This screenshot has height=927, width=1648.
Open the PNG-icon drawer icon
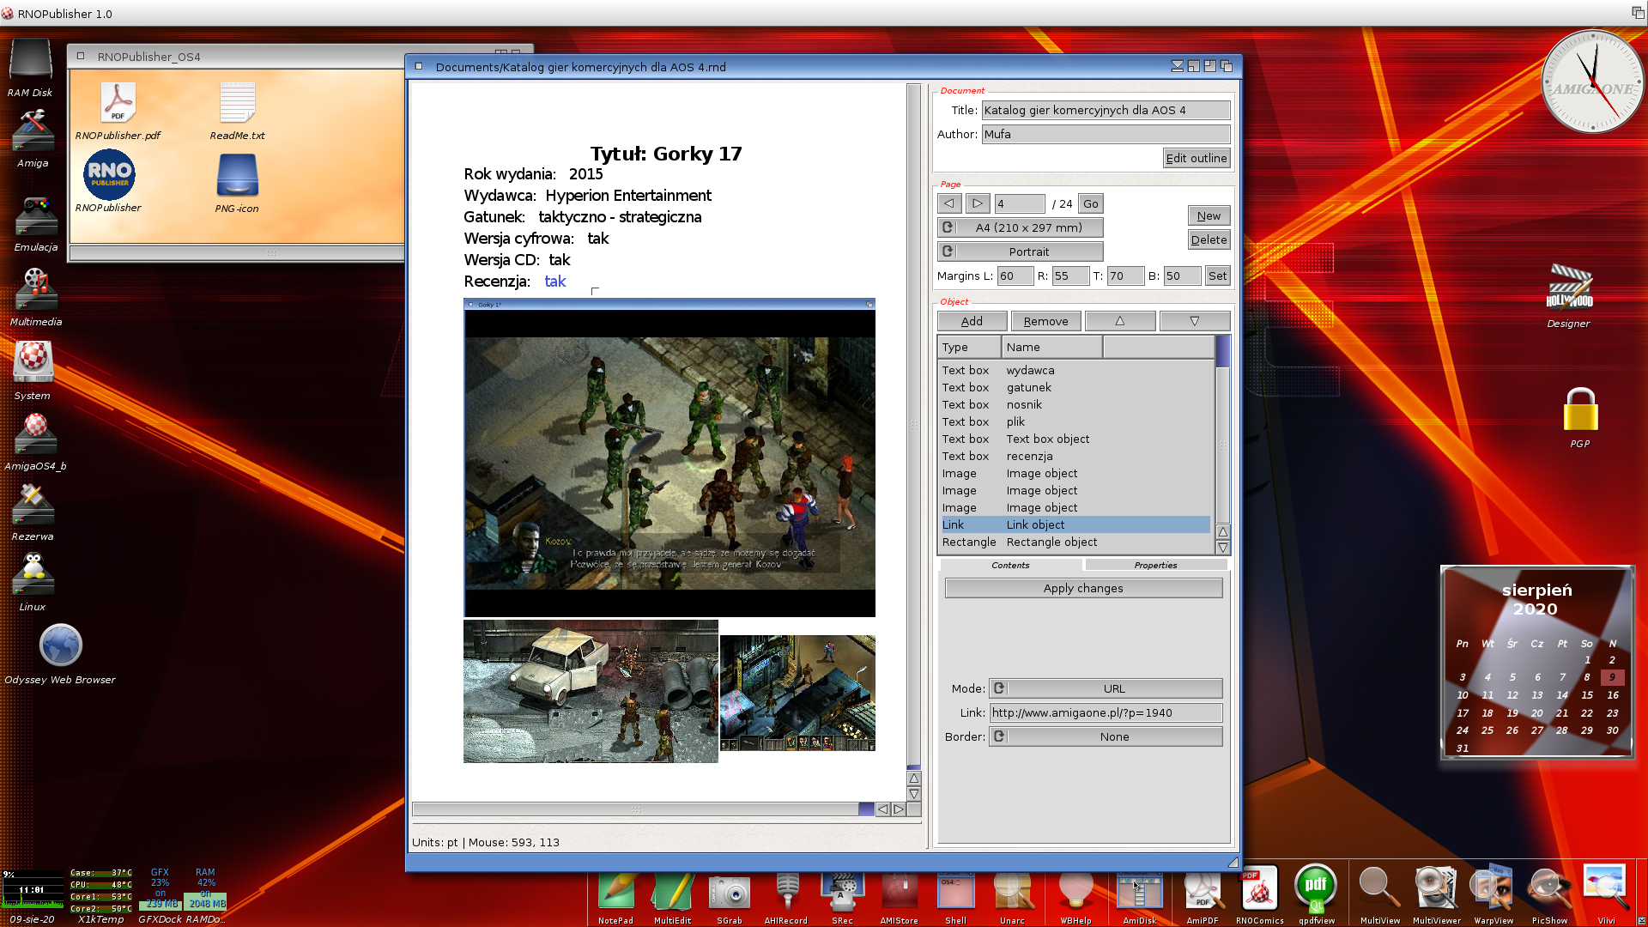coord(238,175)
